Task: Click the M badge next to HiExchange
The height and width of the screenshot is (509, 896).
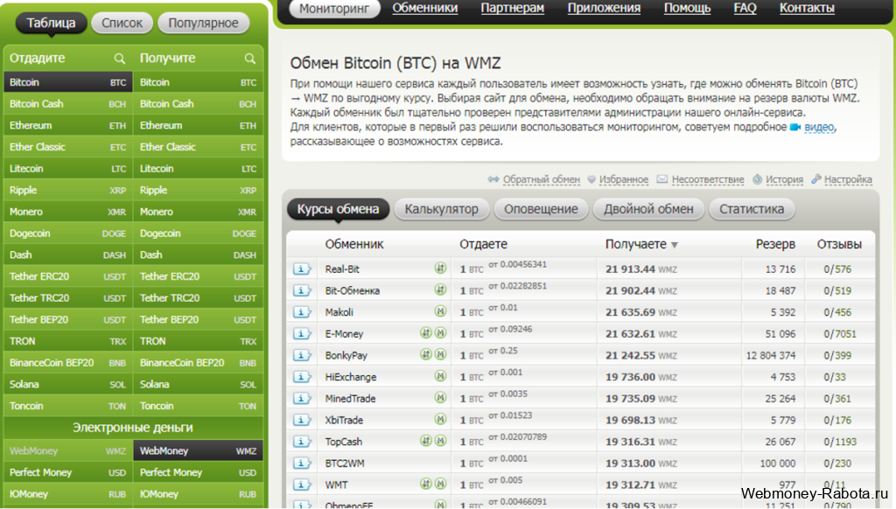Action: tap(440, 376)
